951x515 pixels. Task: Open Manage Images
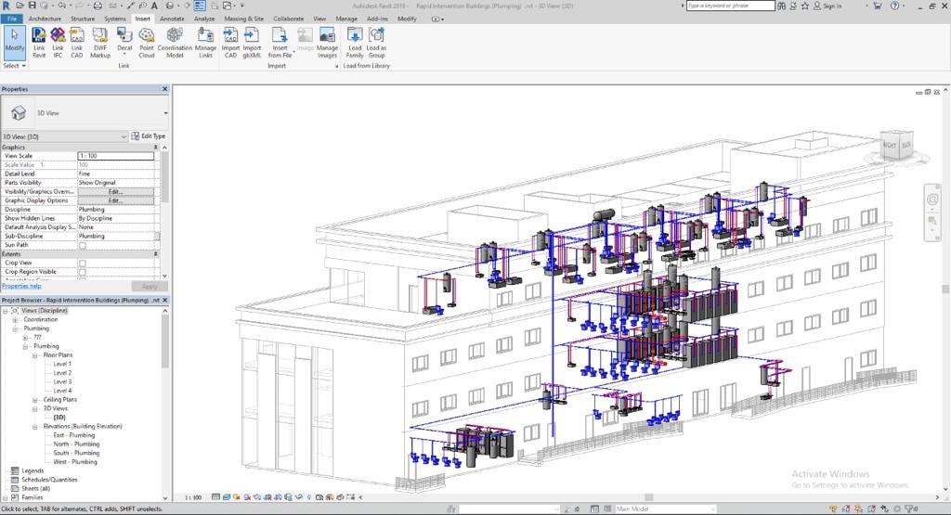(327, 43)
